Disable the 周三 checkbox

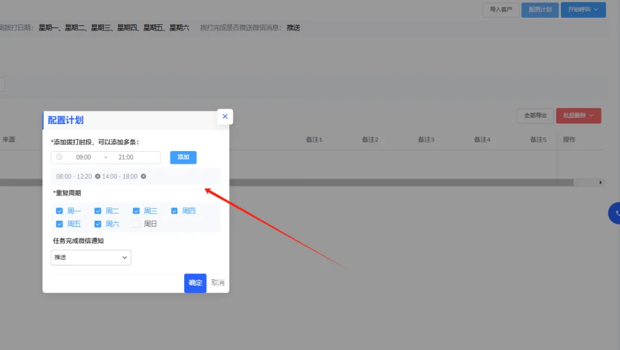(x=136, y=210)
